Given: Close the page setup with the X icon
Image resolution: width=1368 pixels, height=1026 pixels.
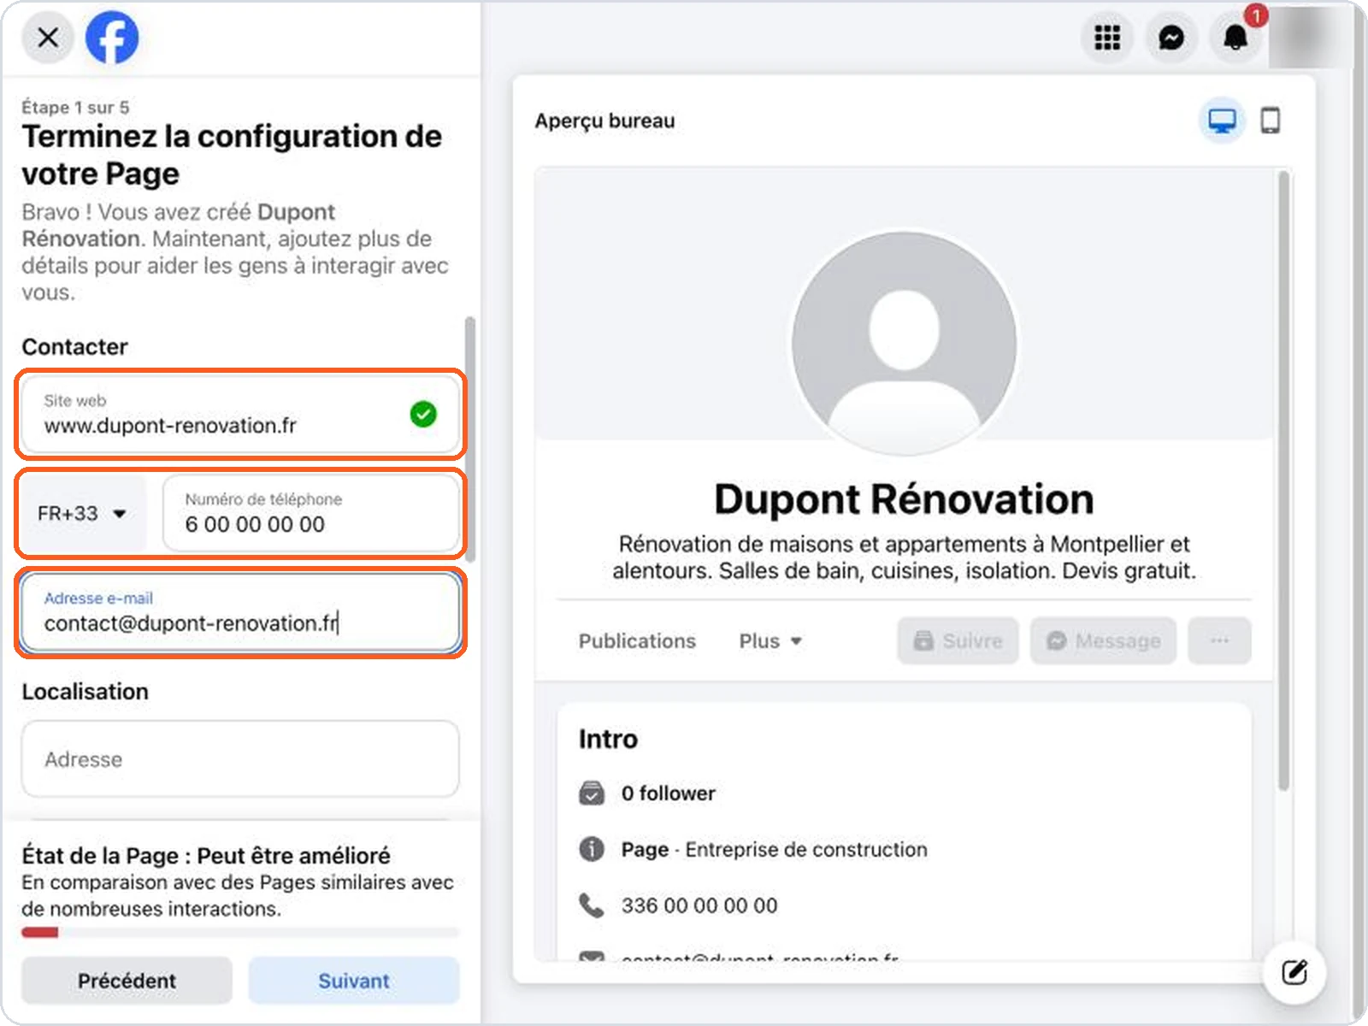Looking at the screenshot, I should tap(48, 38).
